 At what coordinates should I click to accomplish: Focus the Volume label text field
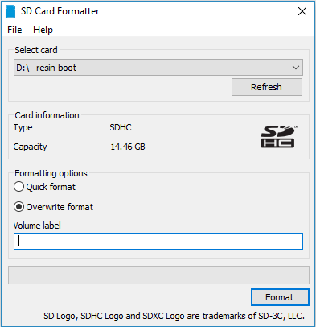pyautogui.click(x=158, y=241)
